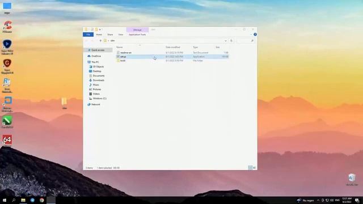Screen dimensions: 363x204
Task: Open Desktop in navigation pane
Action: [x=97, y=71]
